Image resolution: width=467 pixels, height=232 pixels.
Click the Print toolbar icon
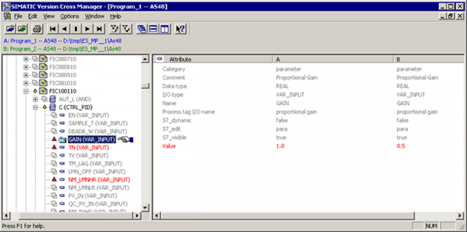(37, 29)
